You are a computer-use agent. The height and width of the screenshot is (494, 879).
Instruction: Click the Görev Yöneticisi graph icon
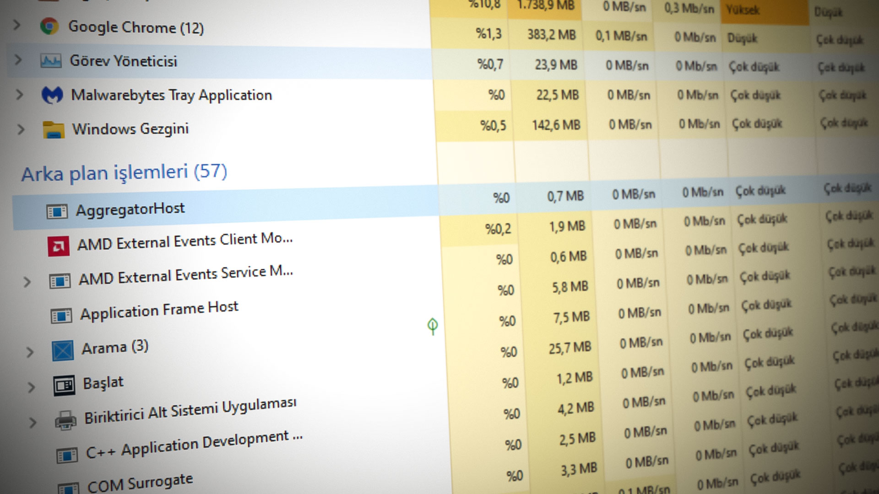[51, 60]
